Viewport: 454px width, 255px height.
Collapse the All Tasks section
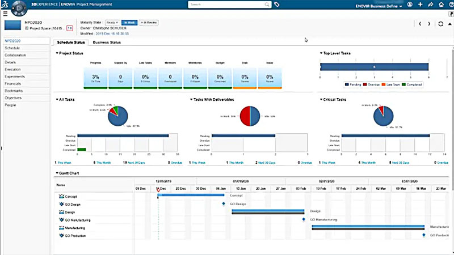click(57, 100)
